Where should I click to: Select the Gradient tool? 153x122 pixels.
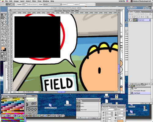coord(5,31)
